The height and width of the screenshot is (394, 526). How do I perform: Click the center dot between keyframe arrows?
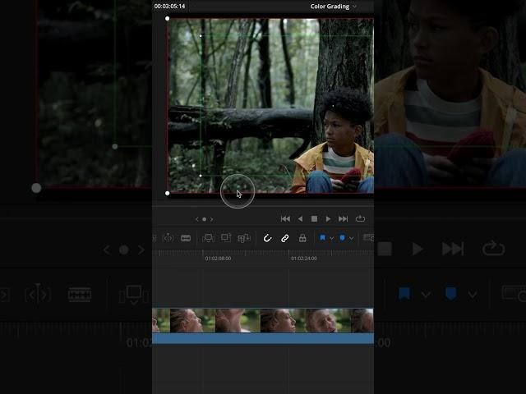pyautogui.click(x=205, y=219)
